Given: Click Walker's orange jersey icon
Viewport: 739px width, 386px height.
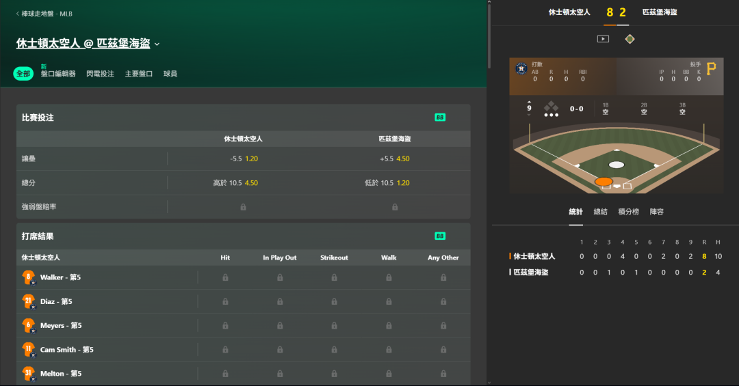Looking at the screenshot, I should pos(29,278).
